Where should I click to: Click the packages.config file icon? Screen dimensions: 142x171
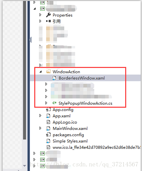pos(48,135)
